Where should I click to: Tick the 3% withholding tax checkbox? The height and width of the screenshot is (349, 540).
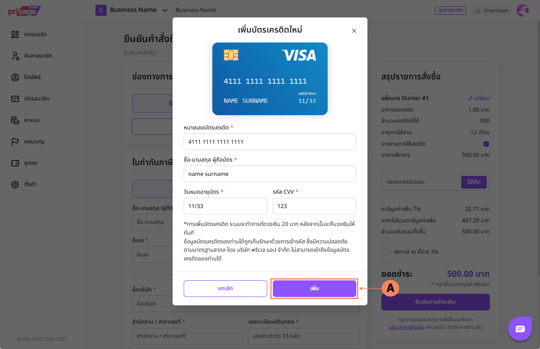(385, 252)
